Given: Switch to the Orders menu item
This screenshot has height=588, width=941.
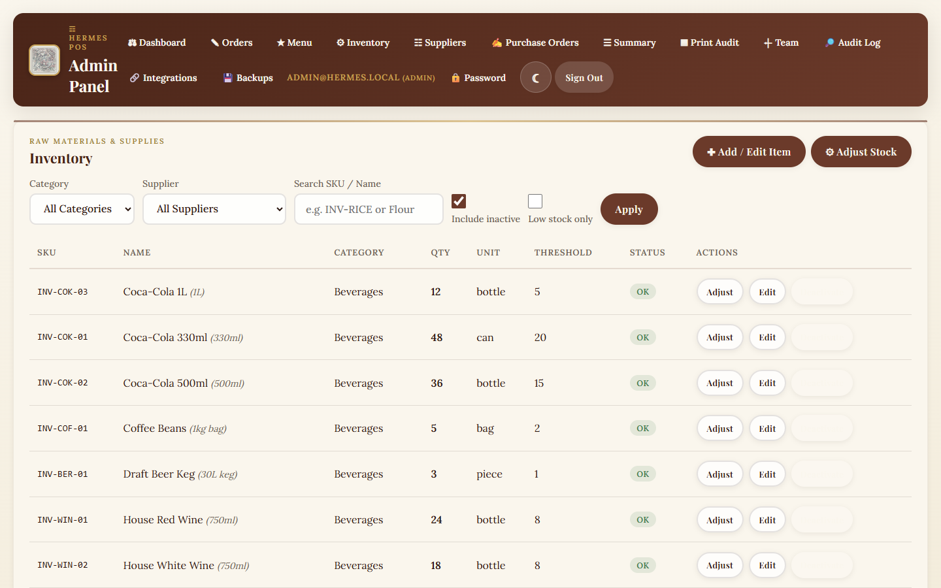Looking at the screenshot, I should 231,42.
